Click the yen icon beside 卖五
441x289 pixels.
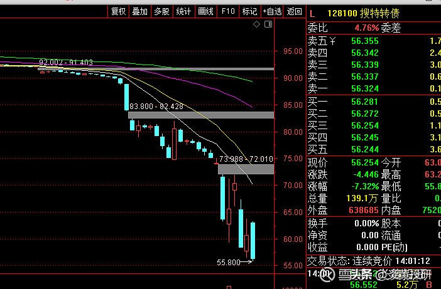pos(332,41)
